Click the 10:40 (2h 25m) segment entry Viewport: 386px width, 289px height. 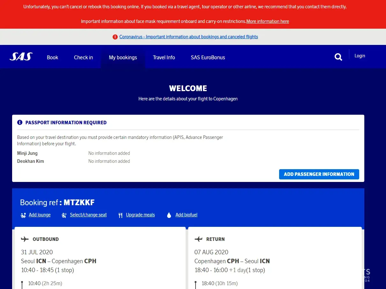[45, 283]
